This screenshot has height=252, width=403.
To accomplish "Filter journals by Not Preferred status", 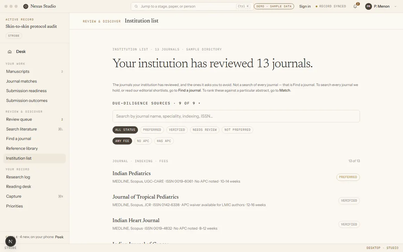I will point(238,130).
